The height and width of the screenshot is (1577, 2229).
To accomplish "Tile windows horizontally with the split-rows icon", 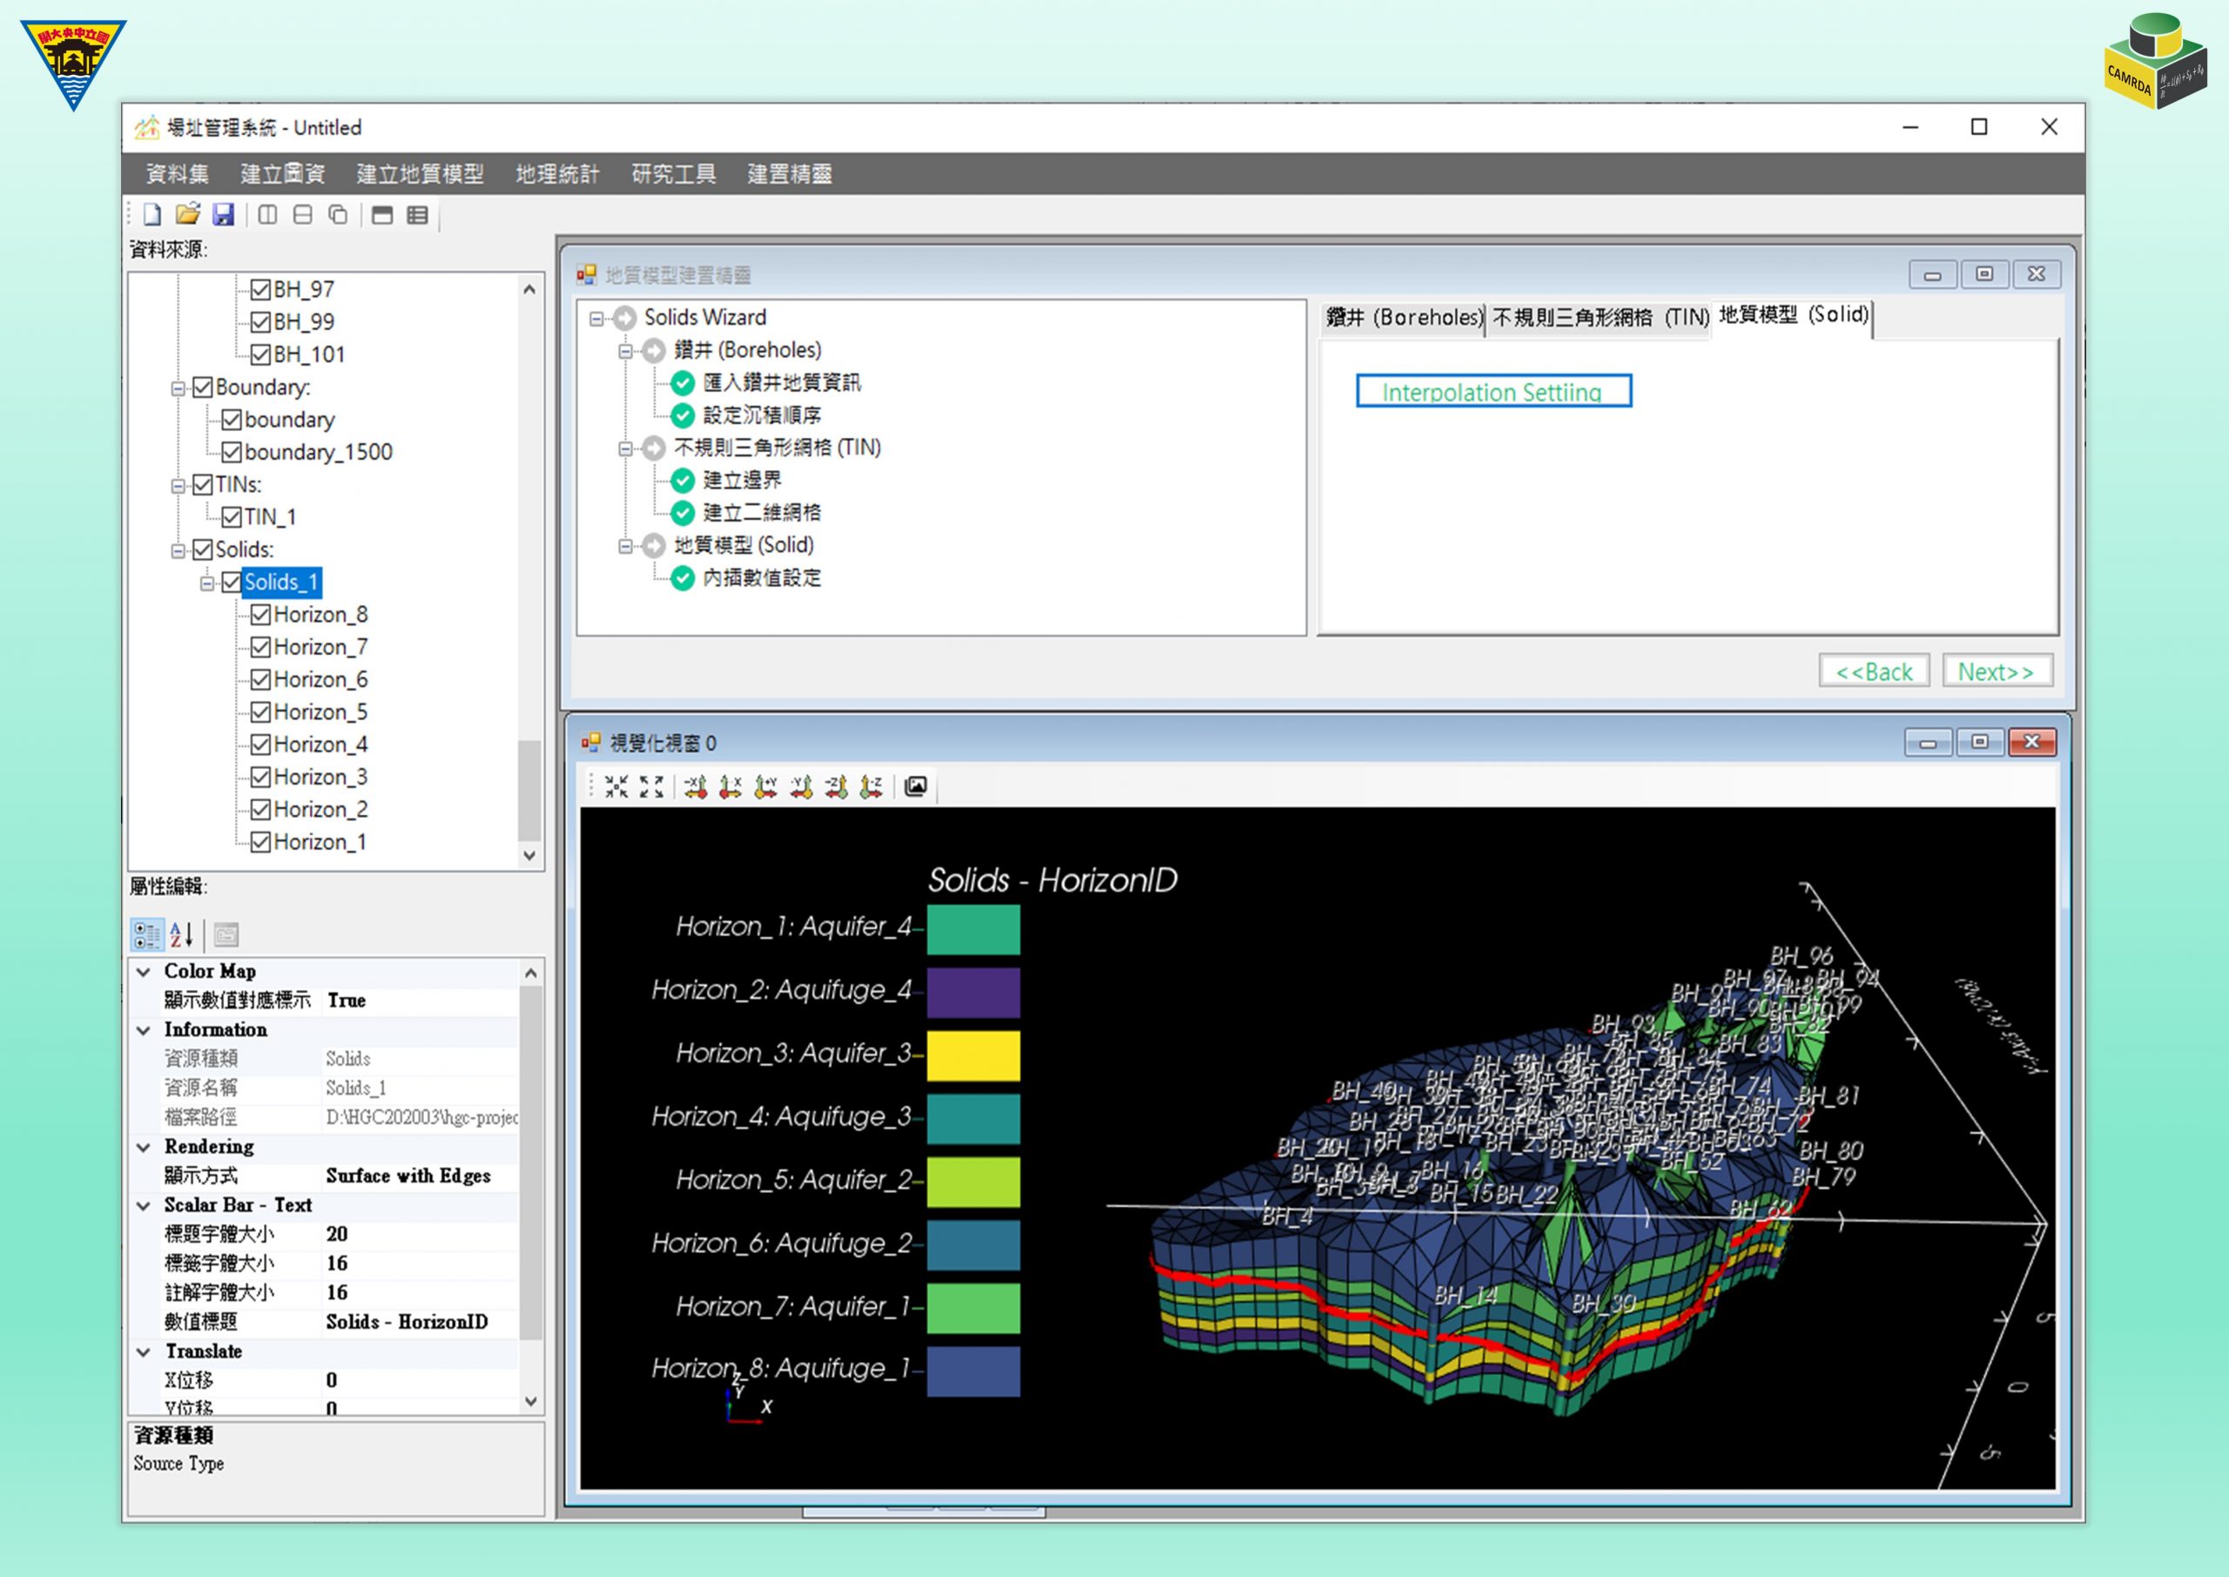I will (303, 214).
